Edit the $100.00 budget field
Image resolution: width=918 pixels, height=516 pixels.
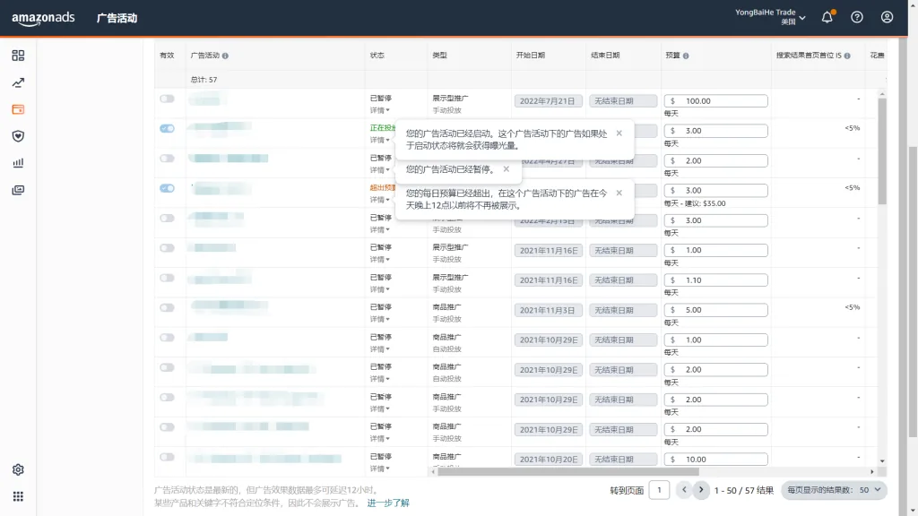coord(715,101)
